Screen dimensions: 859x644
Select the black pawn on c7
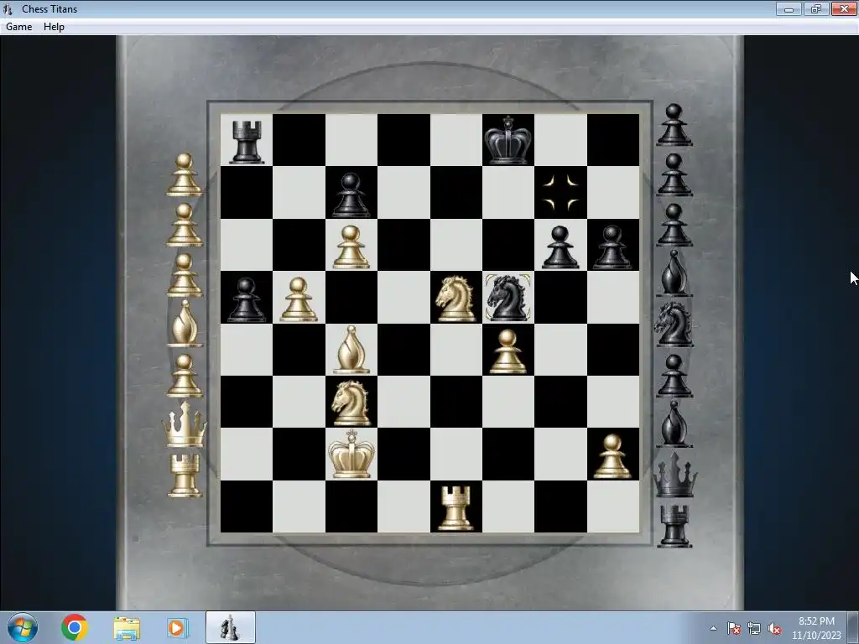(351, 195)
